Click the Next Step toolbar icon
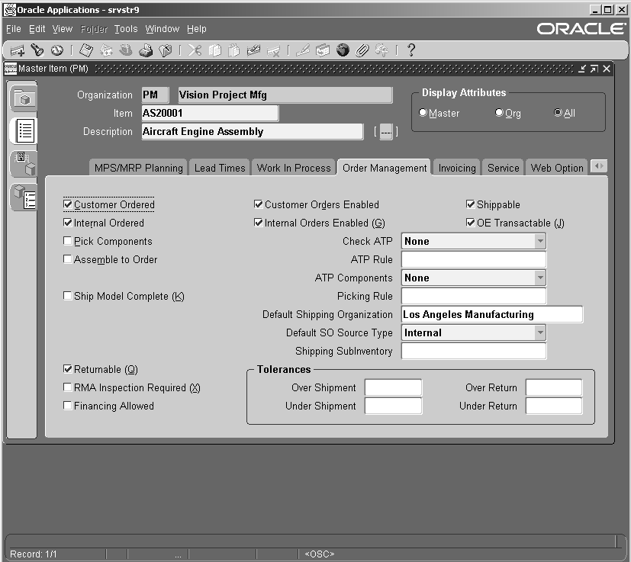 point(106,50)
